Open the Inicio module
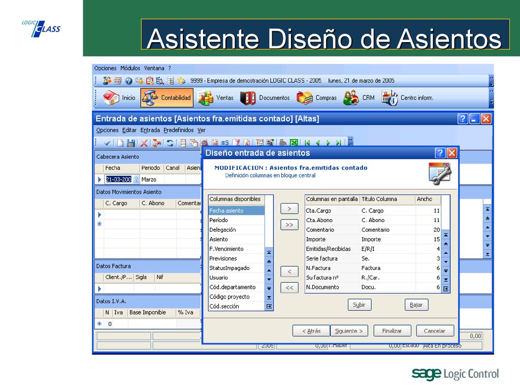Image resolution: width=520 pixels, height=390 pixels. coord(119,98)
